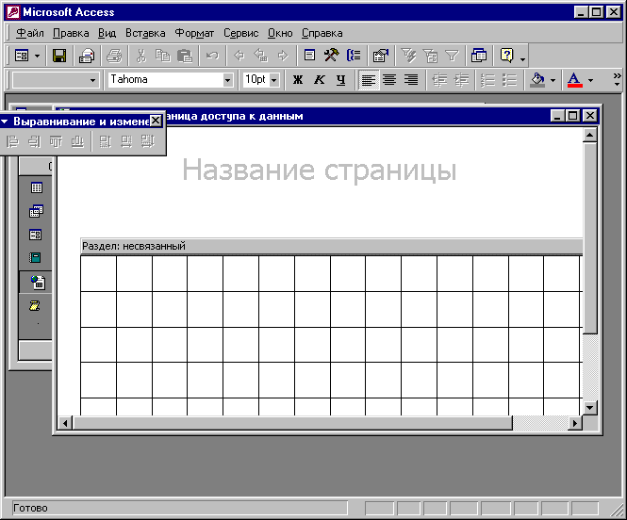
Task: Click the Align Right edges icon
Action: click(34, 141)
